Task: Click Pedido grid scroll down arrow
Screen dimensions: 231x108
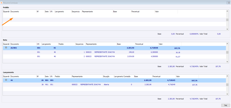Action: point(227,29)
